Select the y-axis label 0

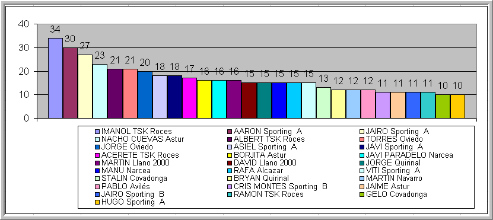click(x=27, y=119)
